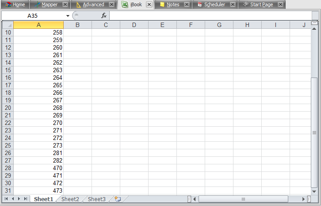
Task: Click the next sheet navigation arrow
Action: 19,199
